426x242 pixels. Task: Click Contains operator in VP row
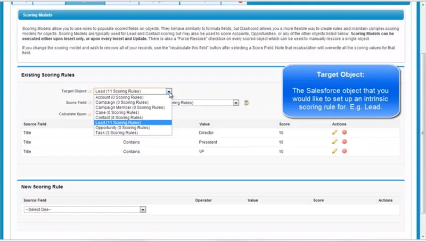point(131,152)
